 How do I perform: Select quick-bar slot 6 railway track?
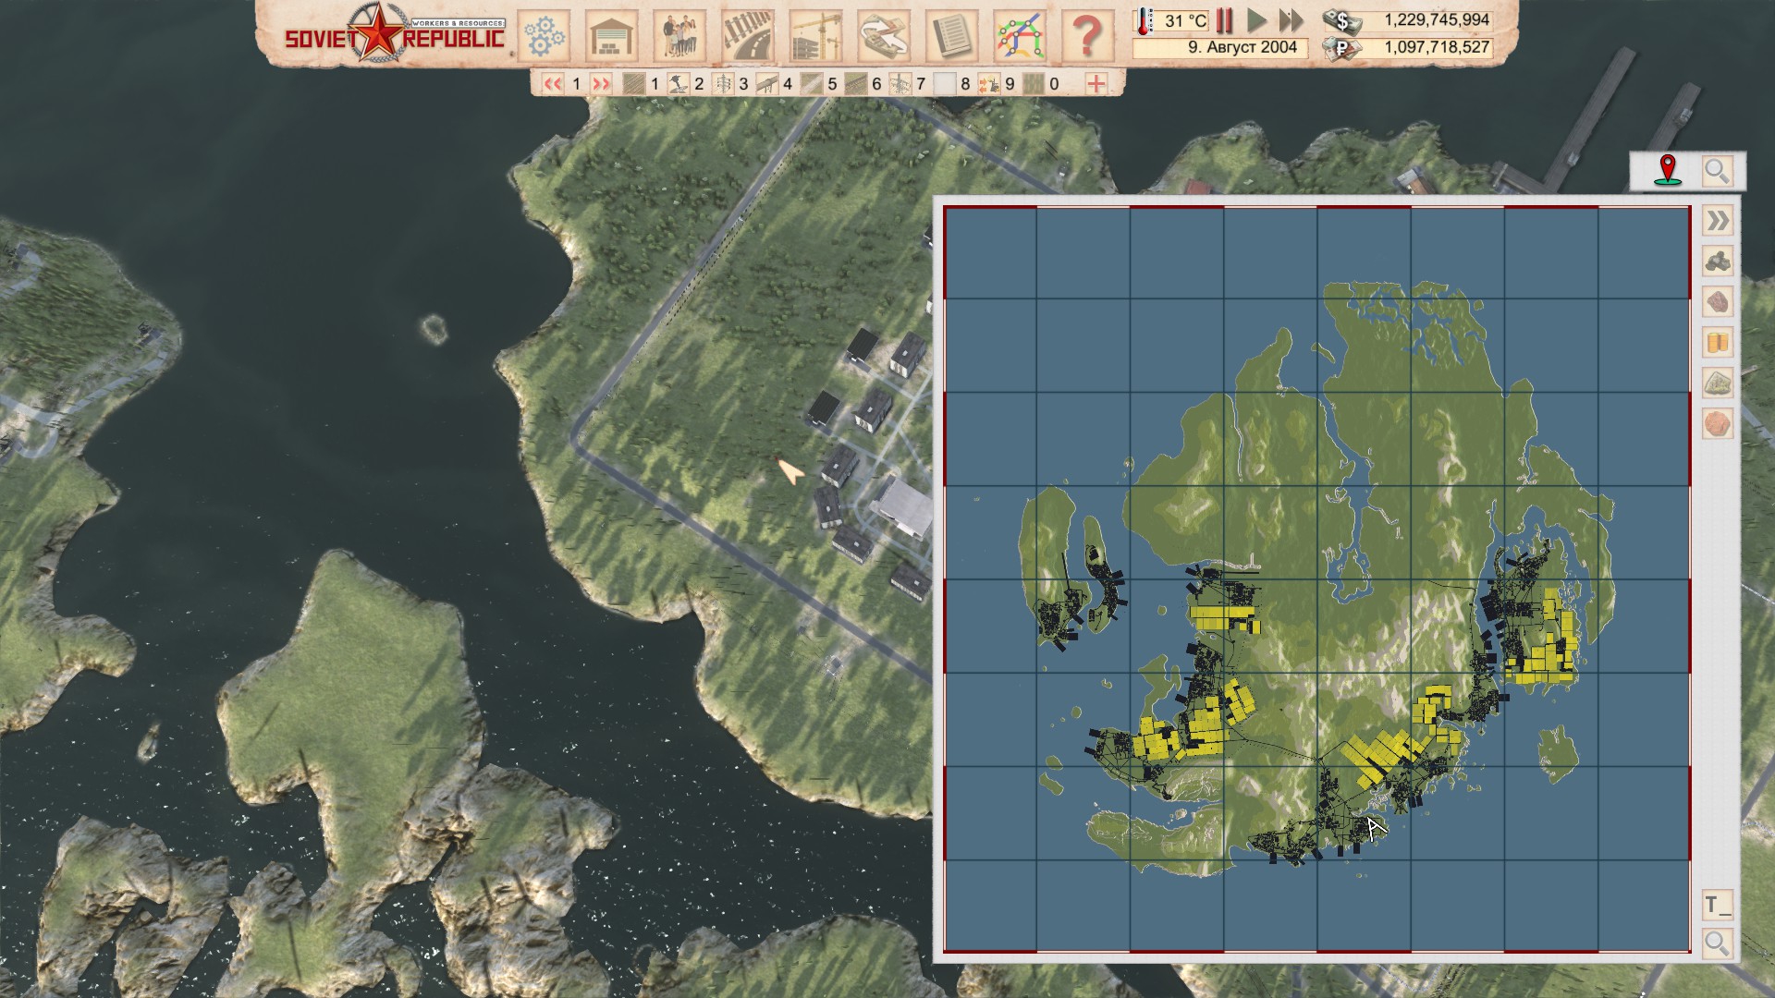click(x=855, y=84)
